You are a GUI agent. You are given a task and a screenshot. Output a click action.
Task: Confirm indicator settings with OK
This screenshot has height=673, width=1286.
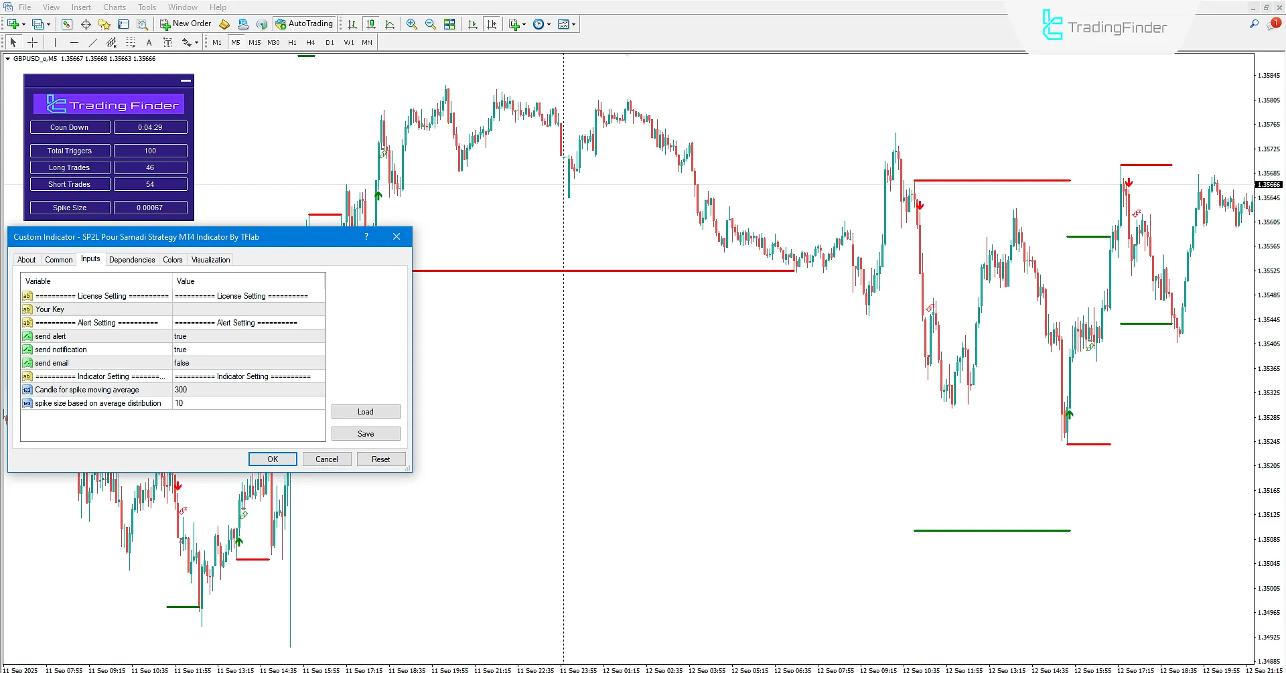[272, 459]
